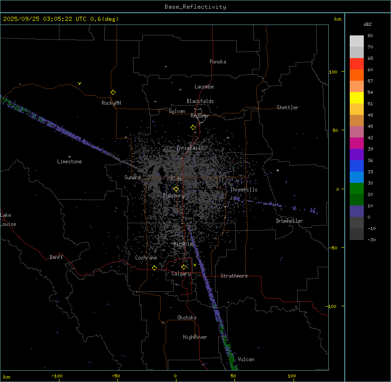Choose the magenta swatch in the legend
The height and width of the screenshot is (382, 391).
357,143
